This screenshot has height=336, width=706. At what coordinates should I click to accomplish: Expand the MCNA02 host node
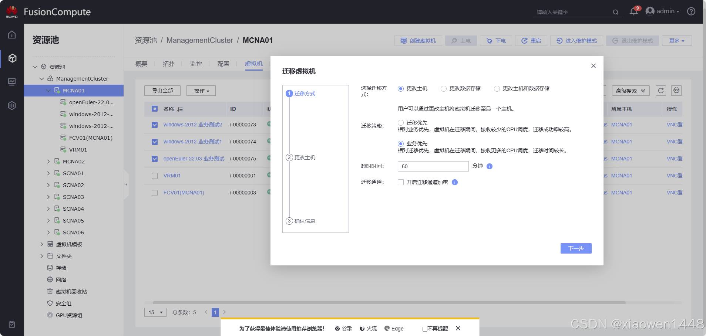coord(48,162)
